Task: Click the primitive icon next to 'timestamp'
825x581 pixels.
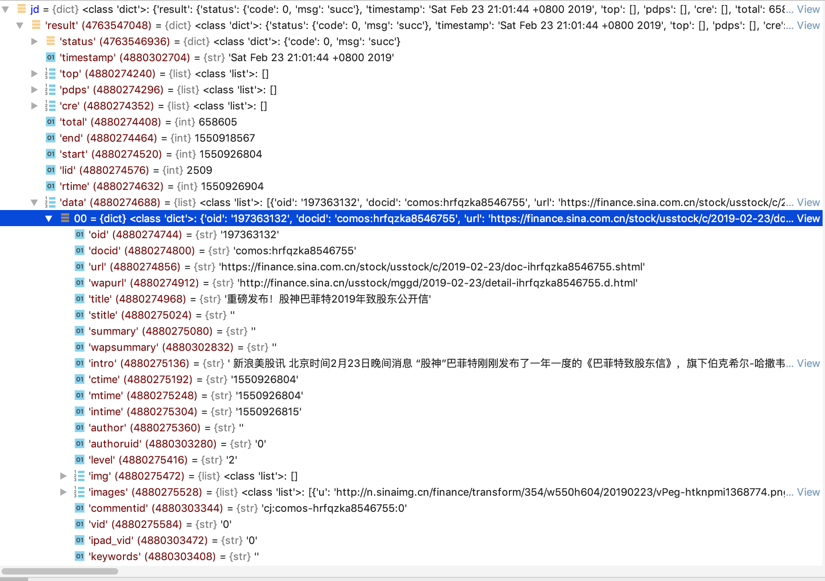Action: click(51, 58)
